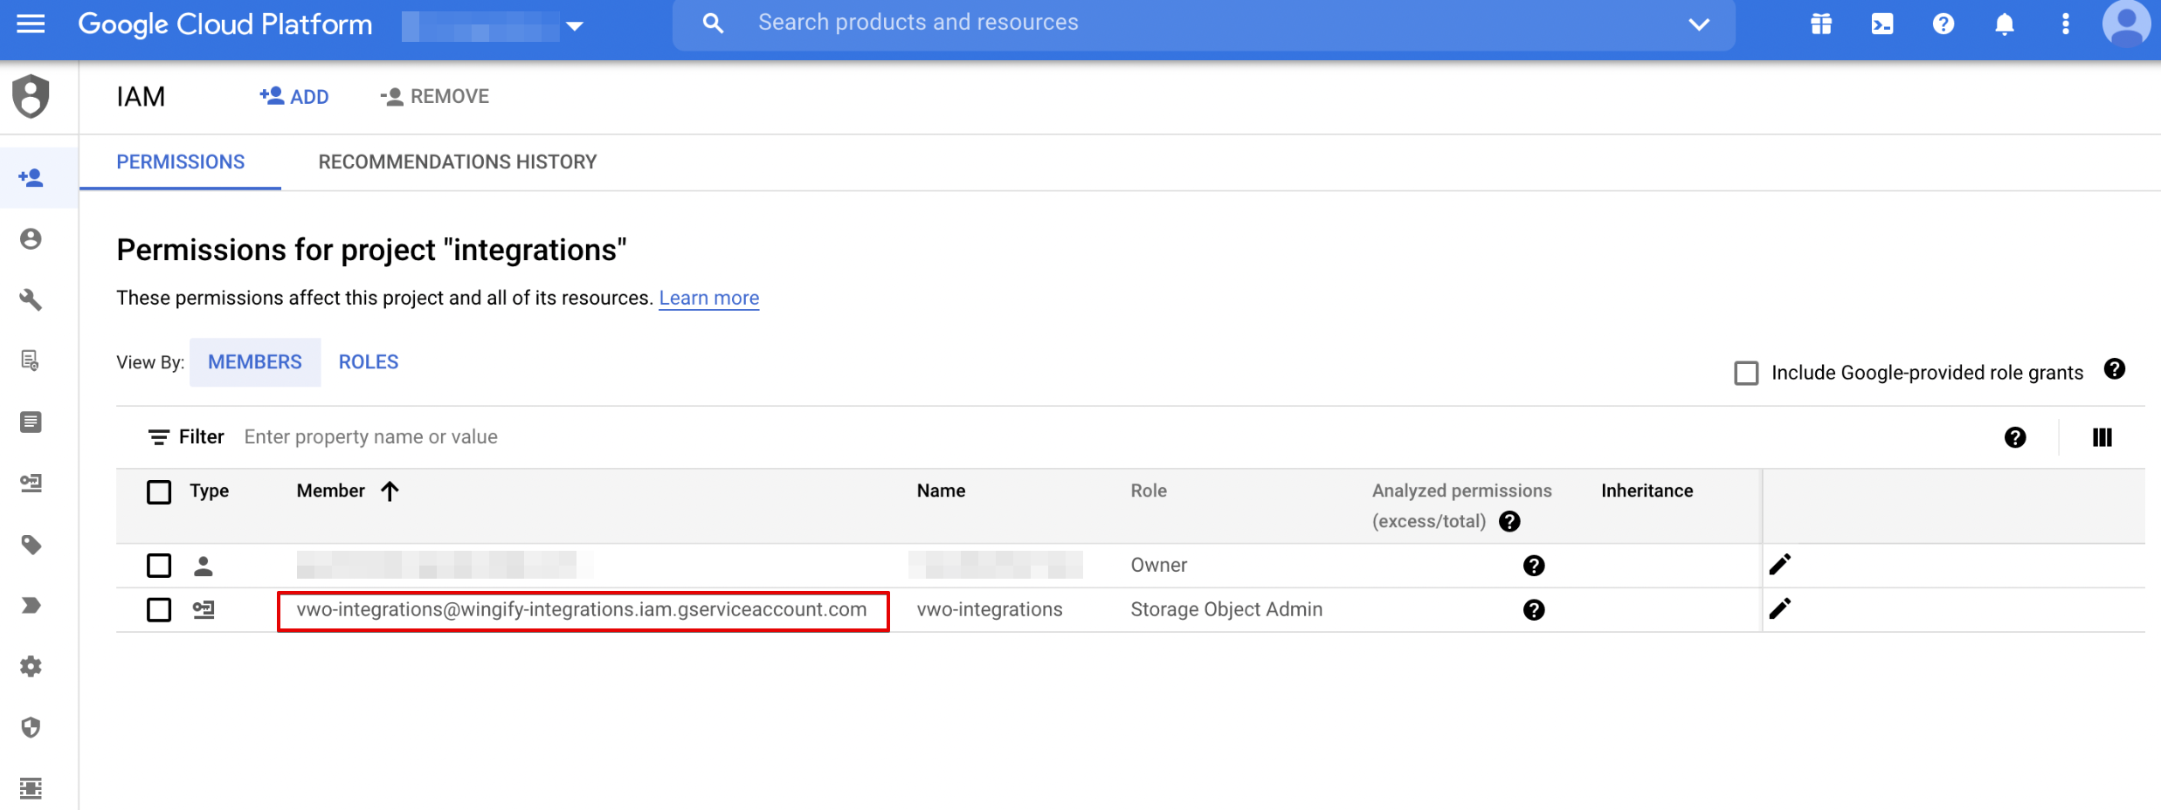The image size is (2161, 810).
Task: Click REMOVE member button
Action: tap(435, 96)
